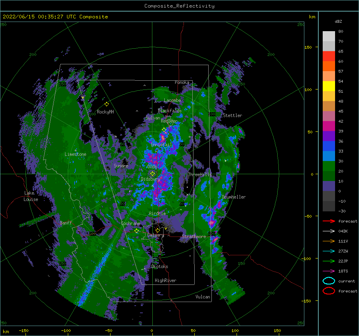The height and width of the screenshot is (336, 359).
Task: Click the intense storm cell near Innisfail
Action: (x=163, y=138)
